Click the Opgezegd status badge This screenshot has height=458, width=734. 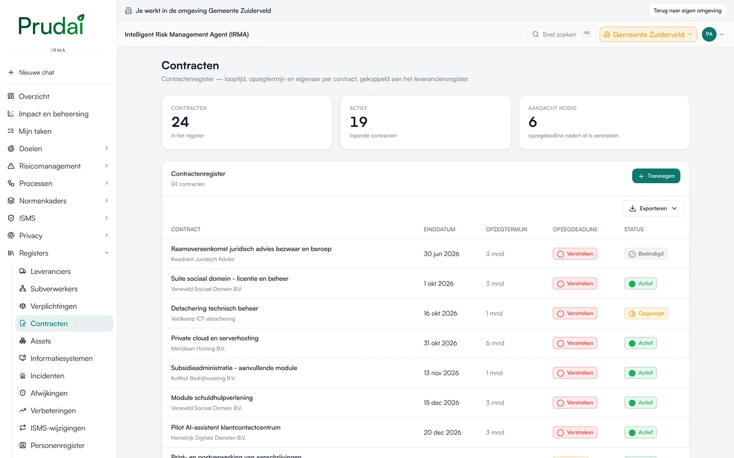click(x=646, y=313)
